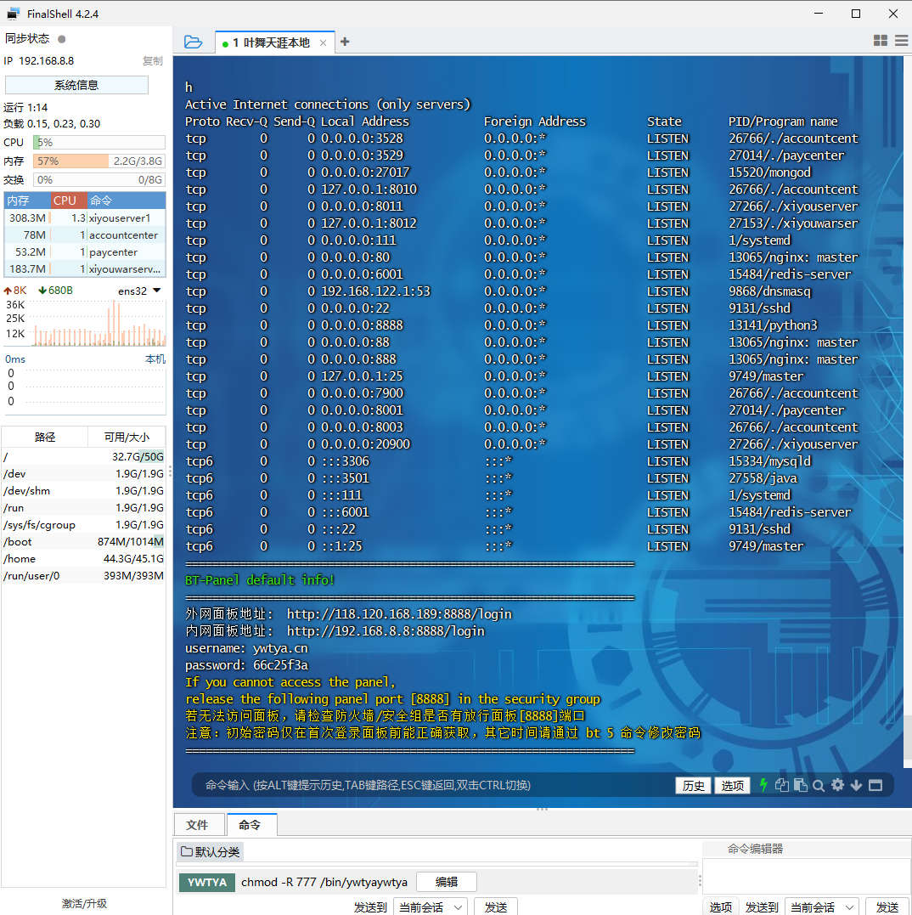Click the 激活/升级 link
The height and width of the screenshot is (915, 912).
tap(85, 903)
